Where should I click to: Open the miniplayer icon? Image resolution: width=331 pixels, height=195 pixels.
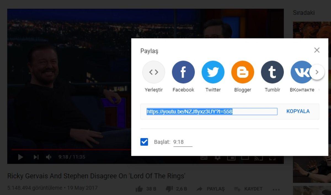point(231,157)
